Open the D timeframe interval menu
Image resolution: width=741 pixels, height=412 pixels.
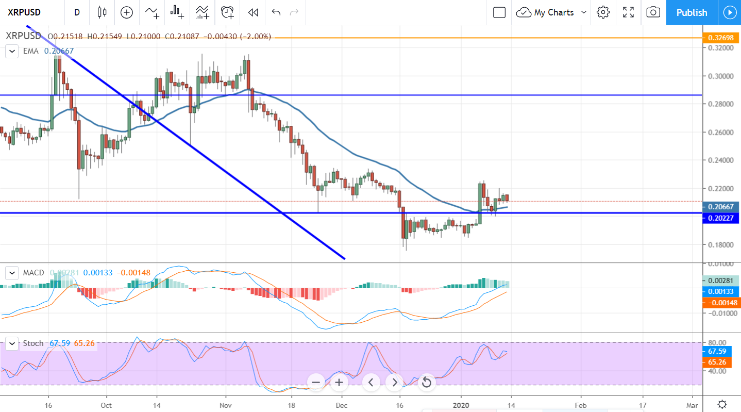click(77, 12)
